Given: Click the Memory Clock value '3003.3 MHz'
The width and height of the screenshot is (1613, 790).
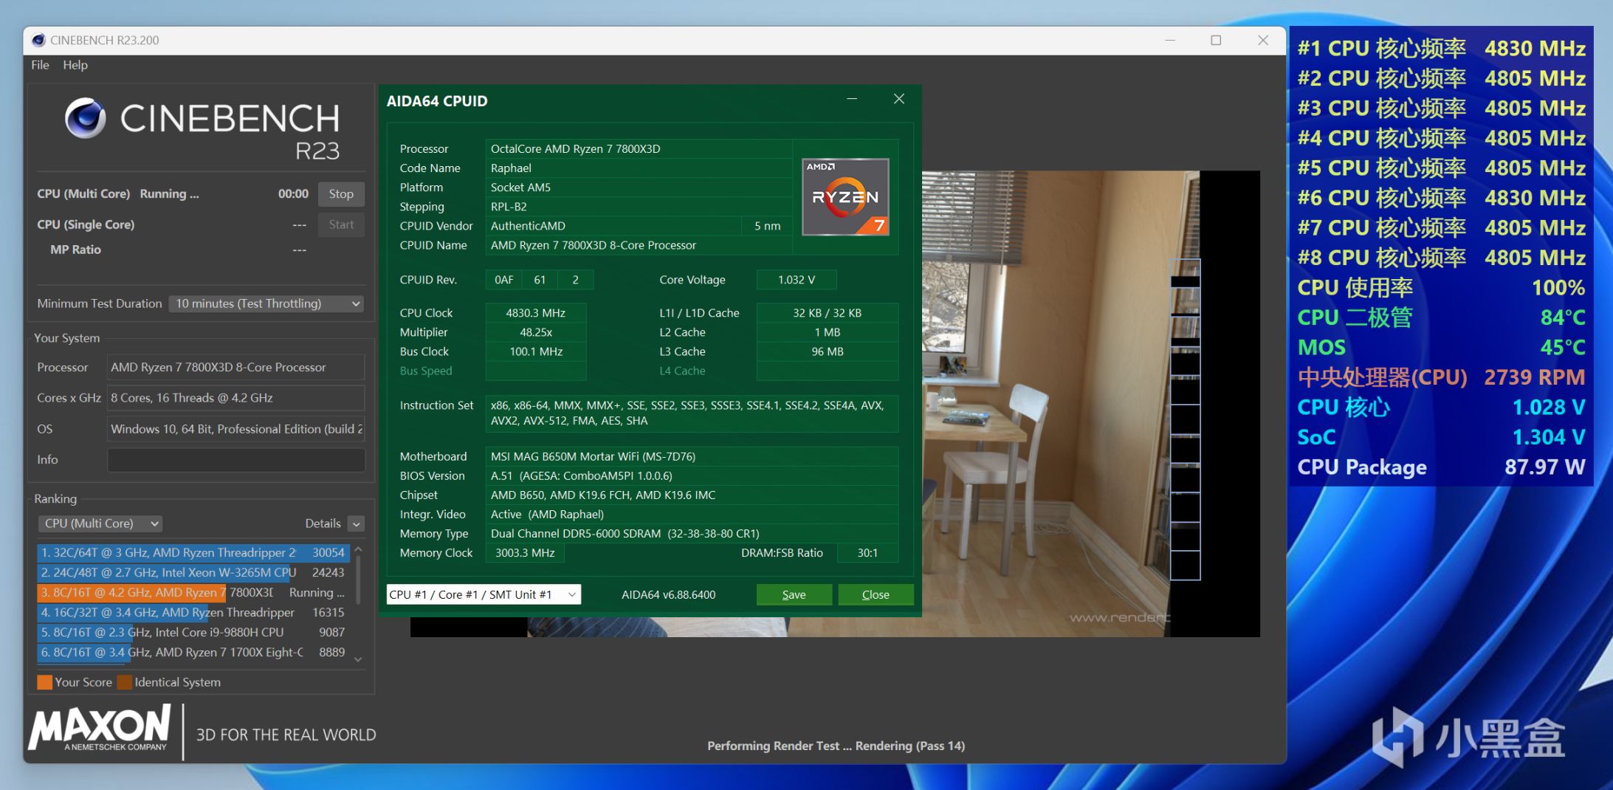Looking at the screenshot, I should pyautogui.click(x=525, y=552).
